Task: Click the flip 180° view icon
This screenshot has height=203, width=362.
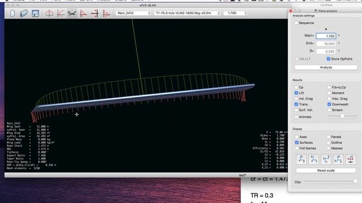Action: [x=350, y=159]
